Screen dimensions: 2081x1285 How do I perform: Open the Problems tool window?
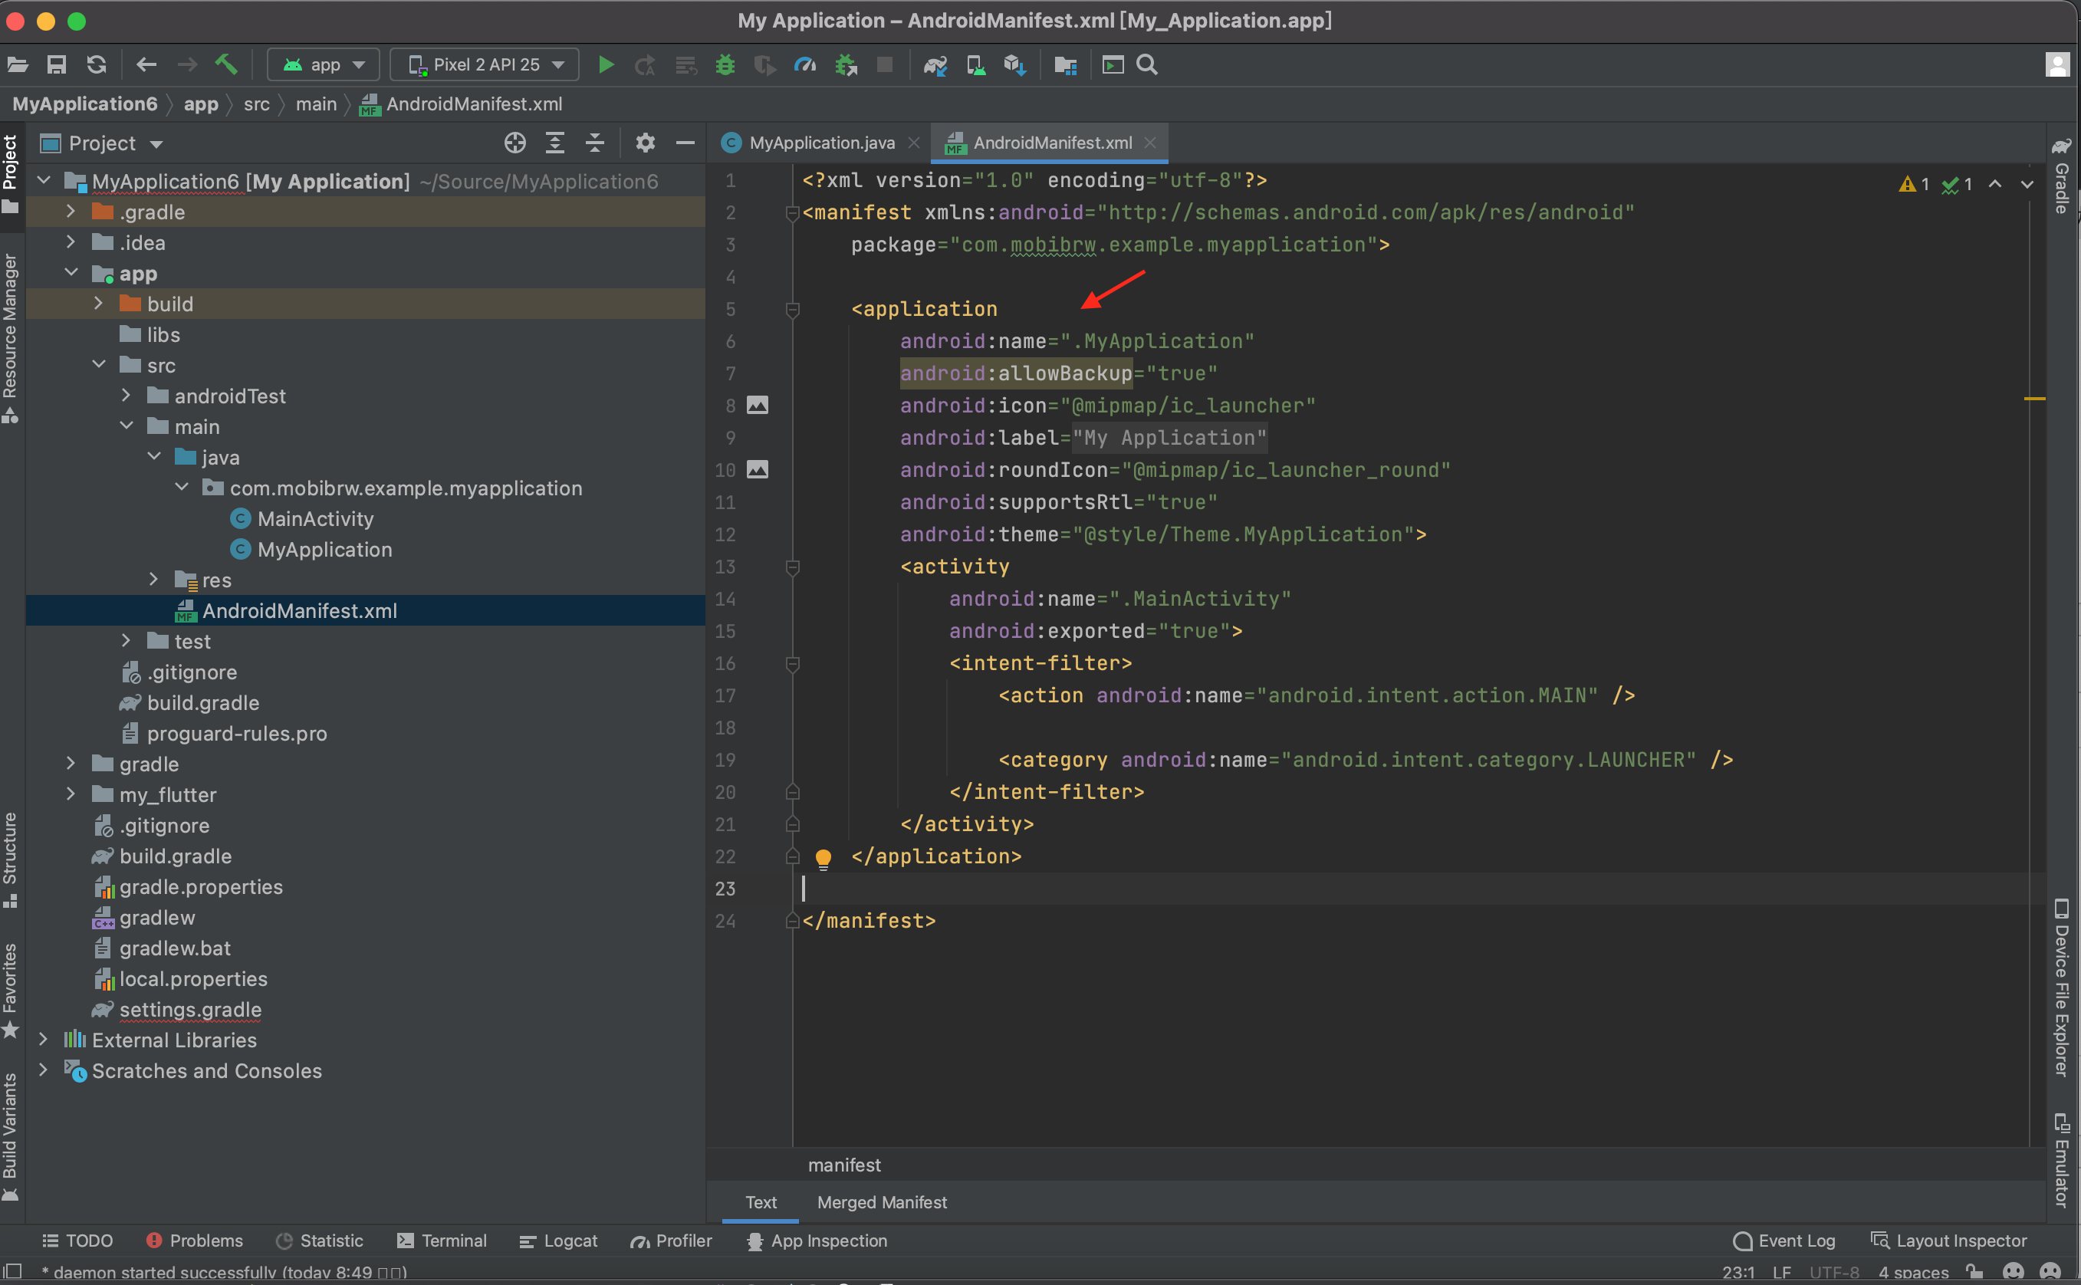195,1241
